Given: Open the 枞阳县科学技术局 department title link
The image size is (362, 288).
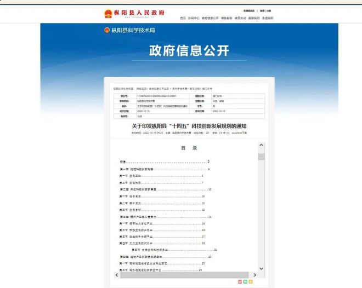Looking at the screenshot, I should (x=133, y=30).
